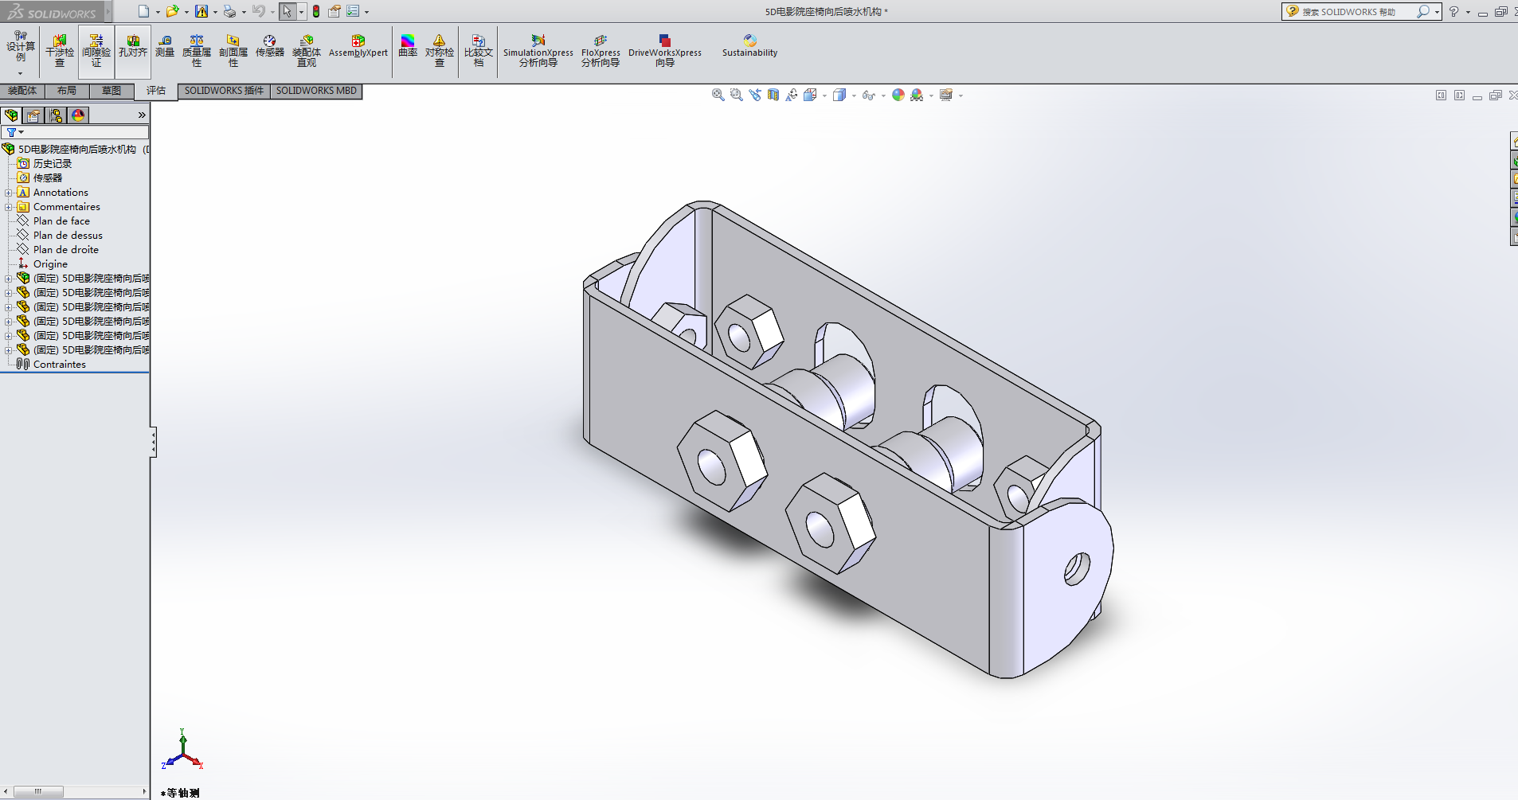
Task: Select the Plan de face plane
Action: pos(61,221)
